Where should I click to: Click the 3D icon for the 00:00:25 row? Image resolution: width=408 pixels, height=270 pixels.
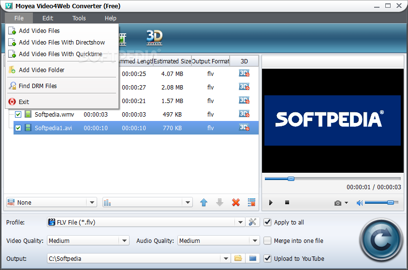244,74
